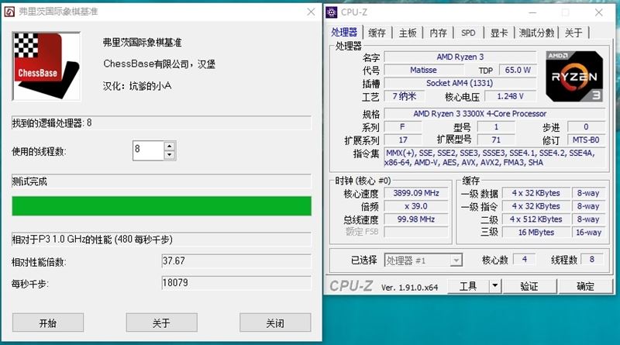This screenshot has height=345, width=620.
Task: Click the 99.98 MHz bus speed value
Action: point(416,219)
